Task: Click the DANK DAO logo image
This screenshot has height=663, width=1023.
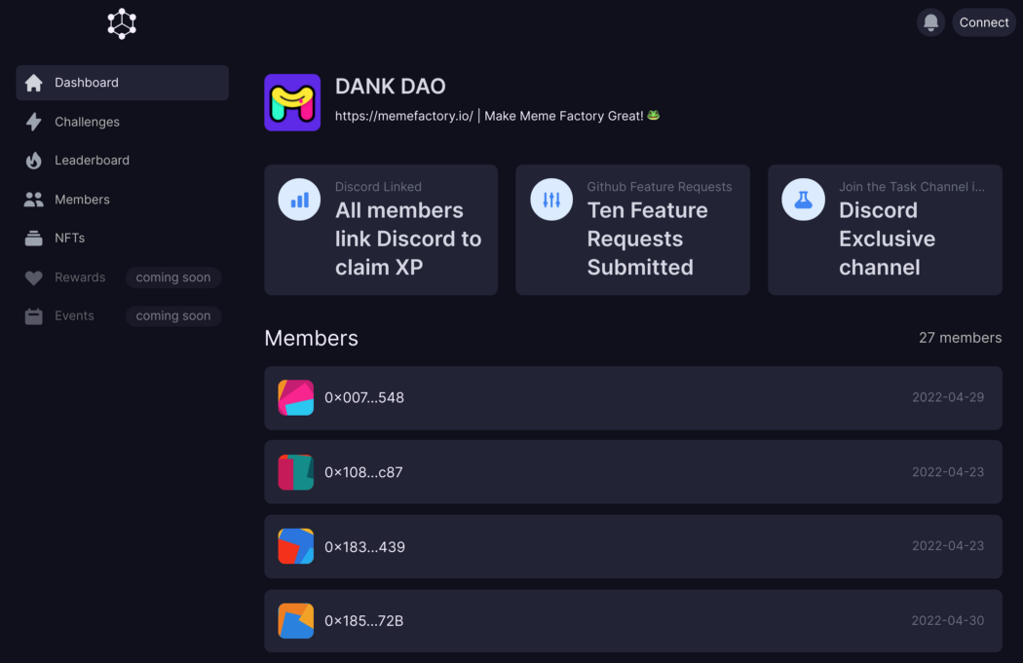Action: pos(292,102)
